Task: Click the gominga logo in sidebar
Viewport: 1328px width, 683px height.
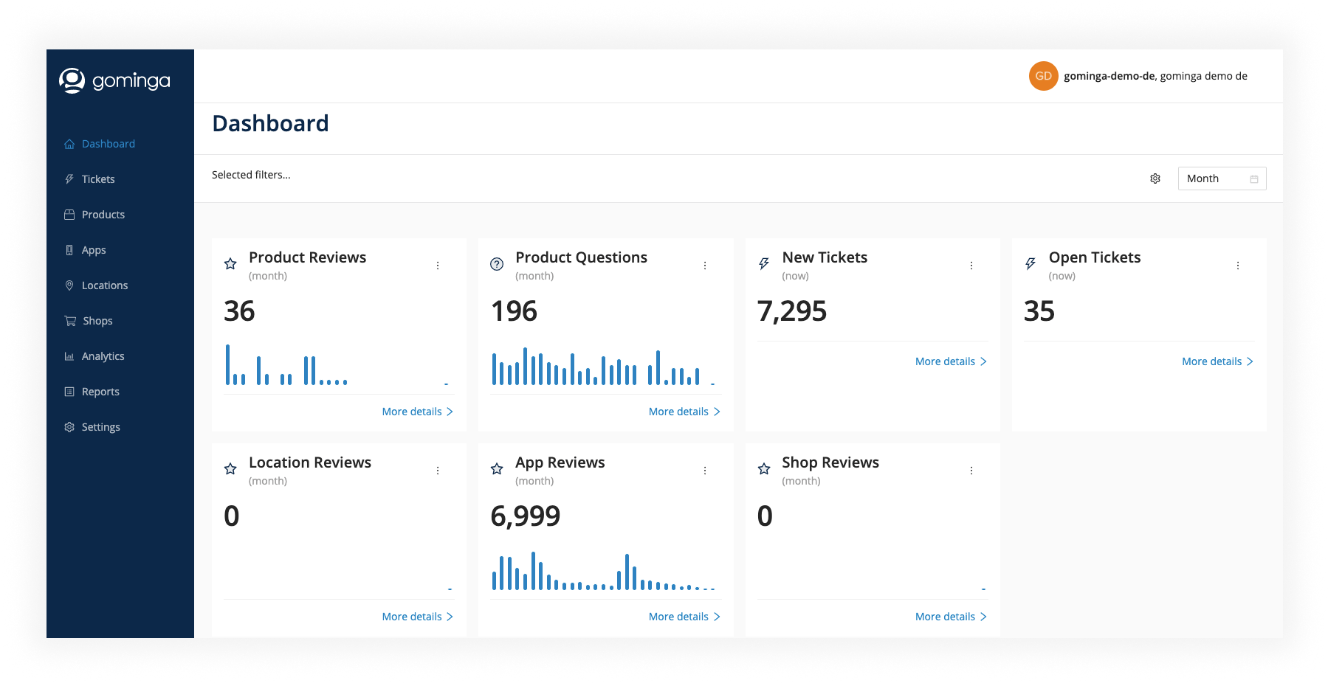Action: [x=114, y=80]
